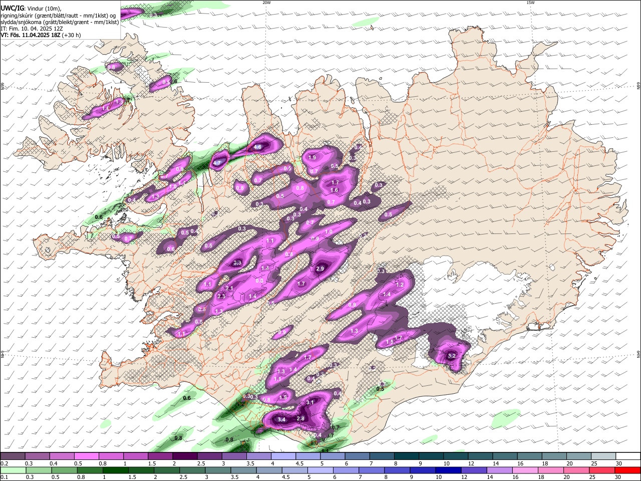Click the '2.9' value in central Iceland
This screenshot has width=641, height=481.
pyautogui.click(x=320, y=269)
